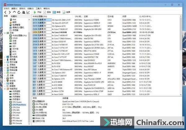Select the bold 4x Core i3-8350K result row
The width and height of the screenshot is (186, 130).
(x=93, y=32)
